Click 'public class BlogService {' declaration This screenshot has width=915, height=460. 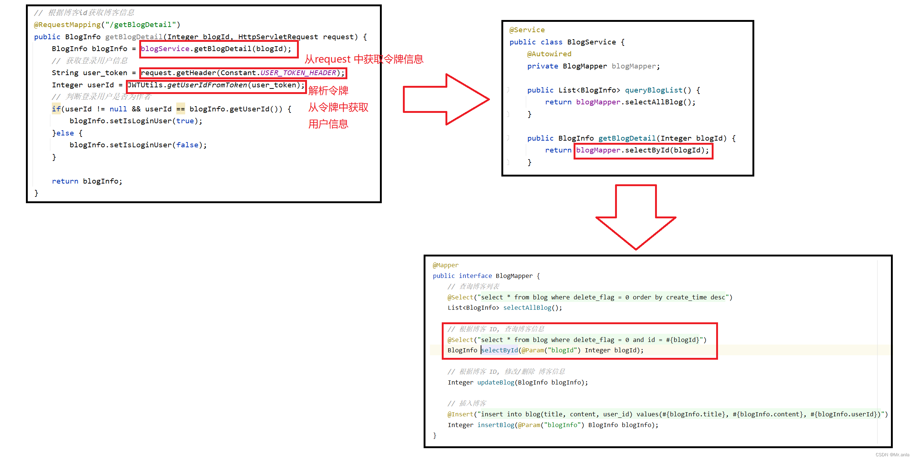point(567,42)
